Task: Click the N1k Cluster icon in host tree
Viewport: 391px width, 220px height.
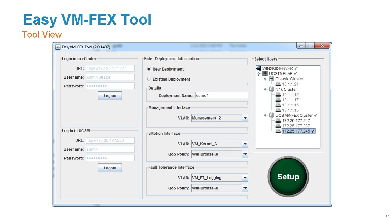Action: coord(272,89)
